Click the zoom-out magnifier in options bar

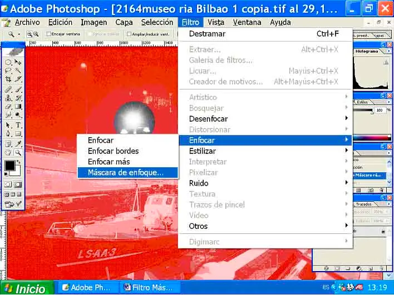36,34
